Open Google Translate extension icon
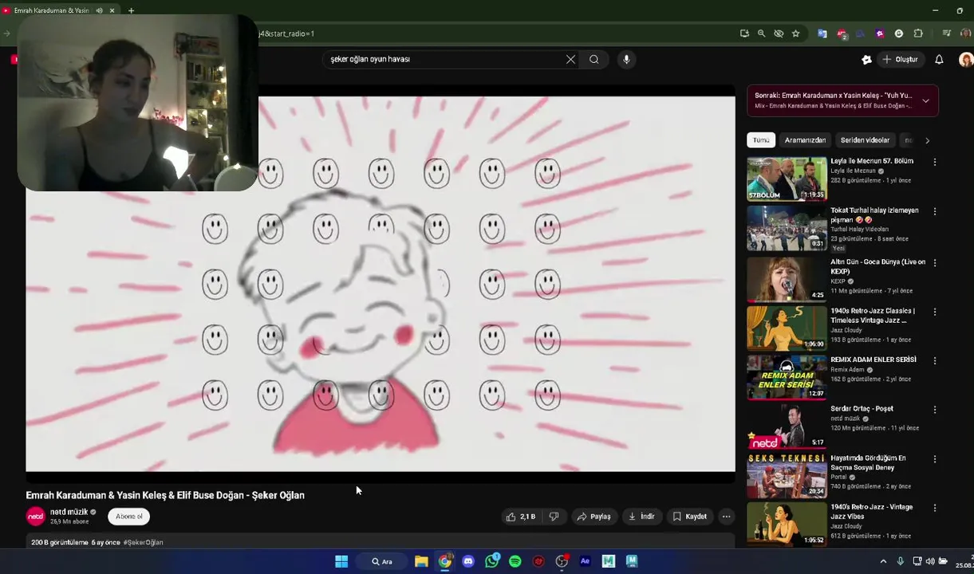 (822, 33)
